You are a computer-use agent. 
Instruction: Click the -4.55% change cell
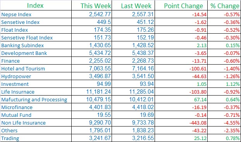point(232,123)
